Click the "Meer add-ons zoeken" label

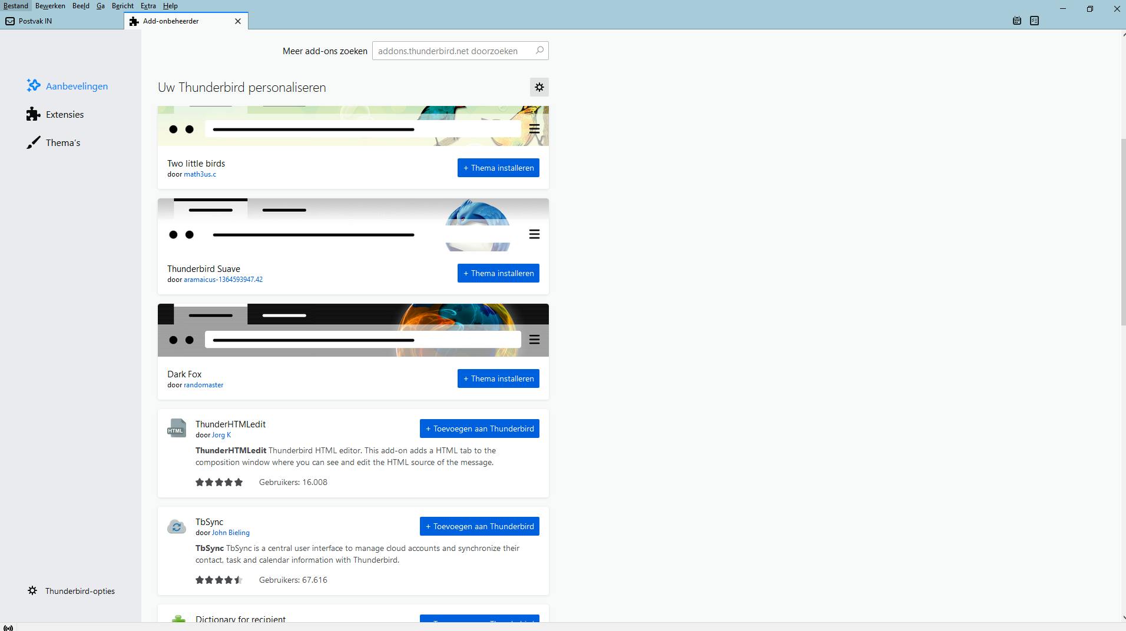[325, 51]
